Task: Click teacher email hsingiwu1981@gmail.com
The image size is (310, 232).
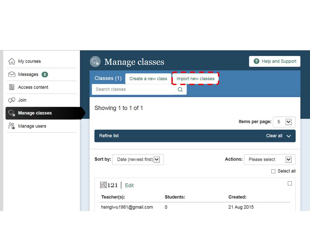Action: coord(127,207)
